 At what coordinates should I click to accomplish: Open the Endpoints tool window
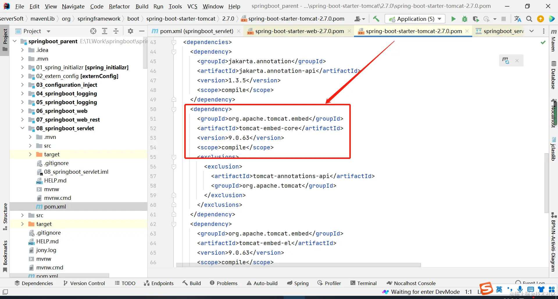pyautogui.click(x=159, y=283)
